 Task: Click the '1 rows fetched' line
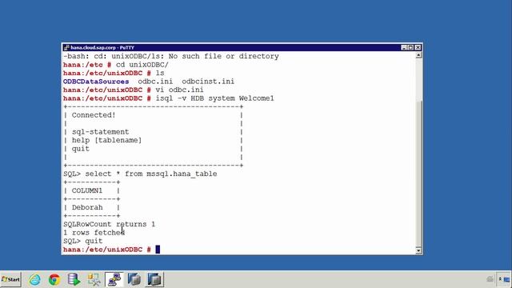coord(94,233)
